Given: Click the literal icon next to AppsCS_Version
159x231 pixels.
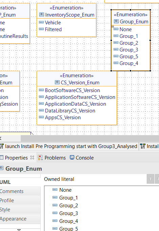Looking at the screenshot, I should pos(41,117).
